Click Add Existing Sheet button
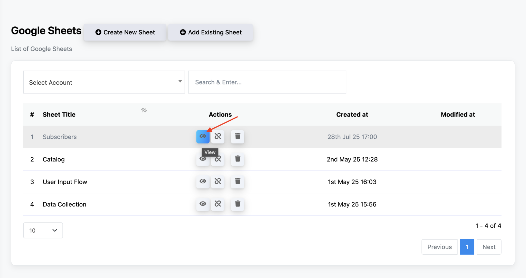 [211, 32]
